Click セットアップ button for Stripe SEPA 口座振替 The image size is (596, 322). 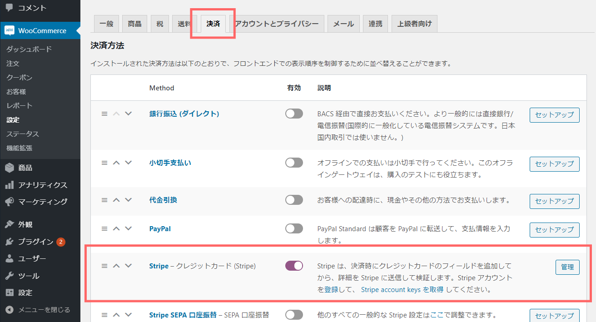(x=555, y=316)
